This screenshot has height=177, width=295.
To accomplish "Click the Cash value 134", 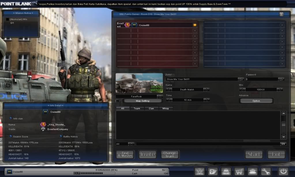I will point(166,174).
